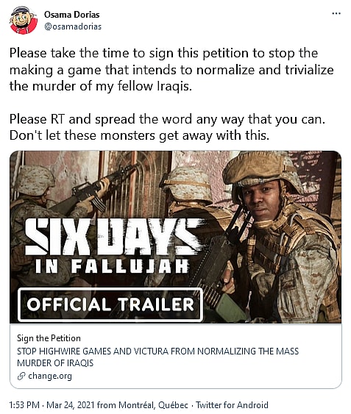Click the 'Please RT and spread the word' paragraph
351x414 pixels.
(x=167, y=119)
